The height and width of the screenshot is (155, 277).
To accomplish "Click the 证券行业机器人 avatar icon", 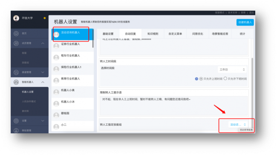I will click(x=56, y=46).
